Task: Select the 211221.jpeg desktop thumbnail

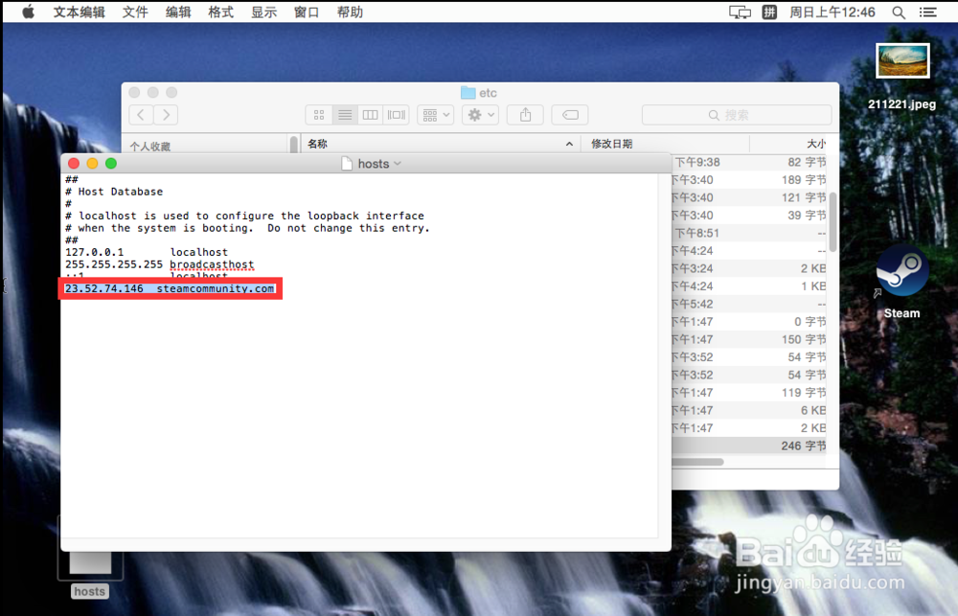Action: tap(902, 60)
